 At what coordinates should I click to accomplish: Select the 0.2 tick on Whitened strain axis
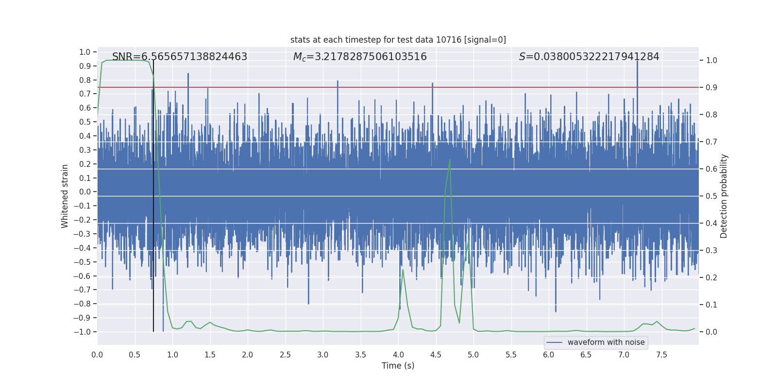(85, 164)
